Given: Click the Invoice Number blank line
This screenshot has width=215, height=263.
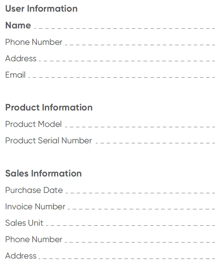Looking at the screenshot, I should 141,208.
